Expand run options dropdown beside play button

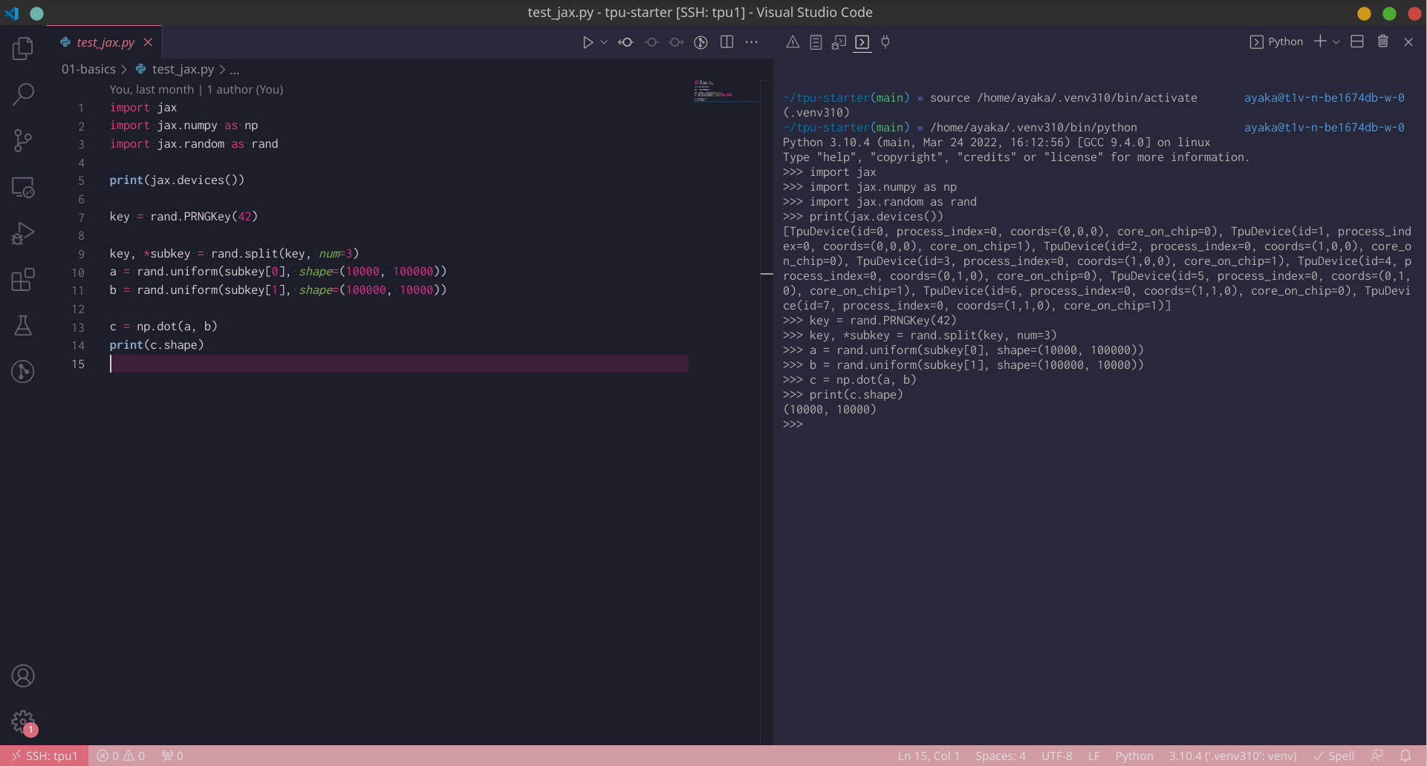(x=604, y=42)
